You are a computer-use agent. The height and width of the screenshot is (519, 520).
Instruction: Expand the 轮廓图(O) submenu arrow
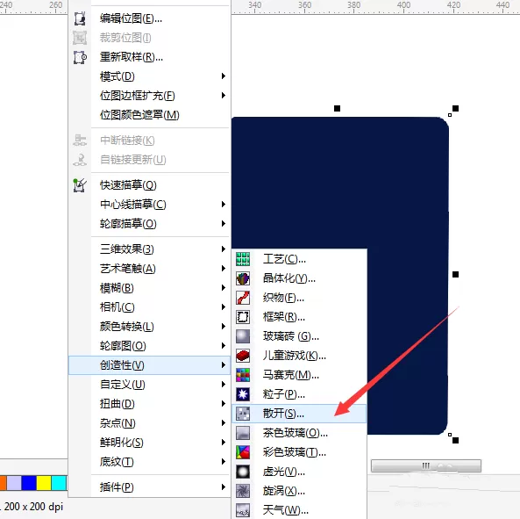pos(224,346)
